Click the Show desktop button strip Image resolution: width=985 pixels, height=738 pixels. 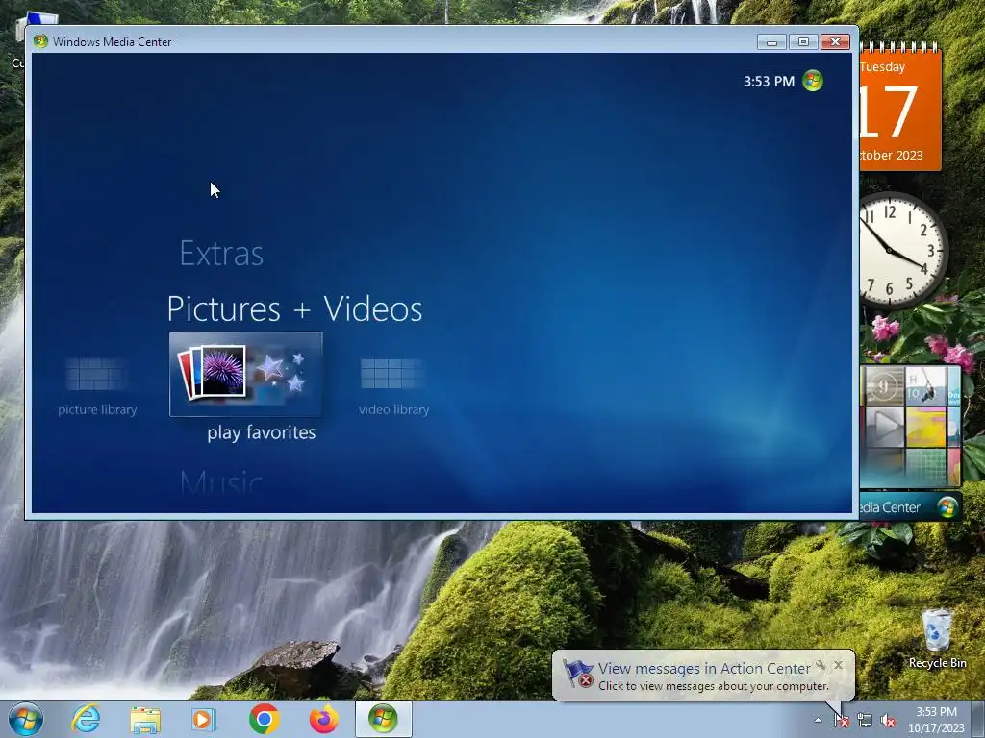coord(979,720)
